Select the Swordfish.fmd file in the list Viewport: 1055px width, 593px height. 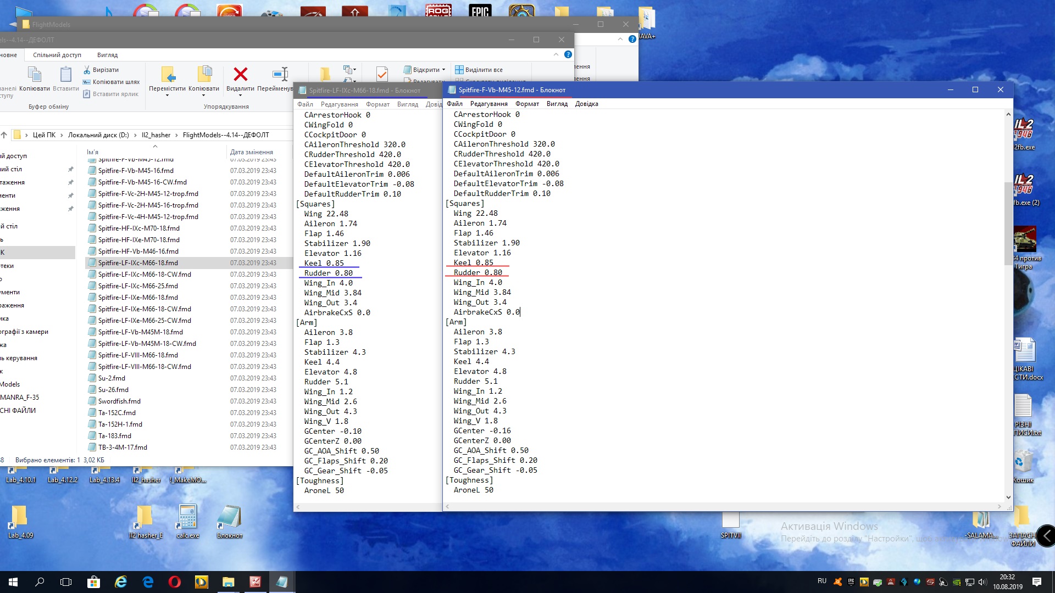tap(119, 401)
